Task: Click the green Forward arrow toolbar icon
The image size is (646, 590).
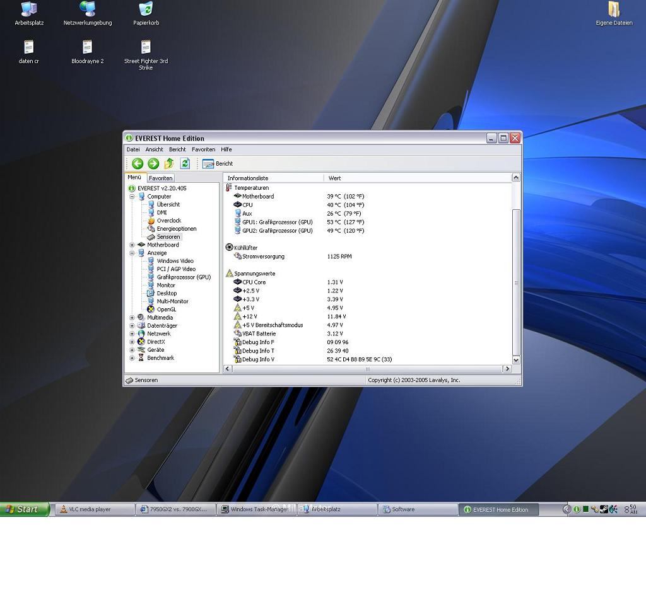Action: pos(153,163)
